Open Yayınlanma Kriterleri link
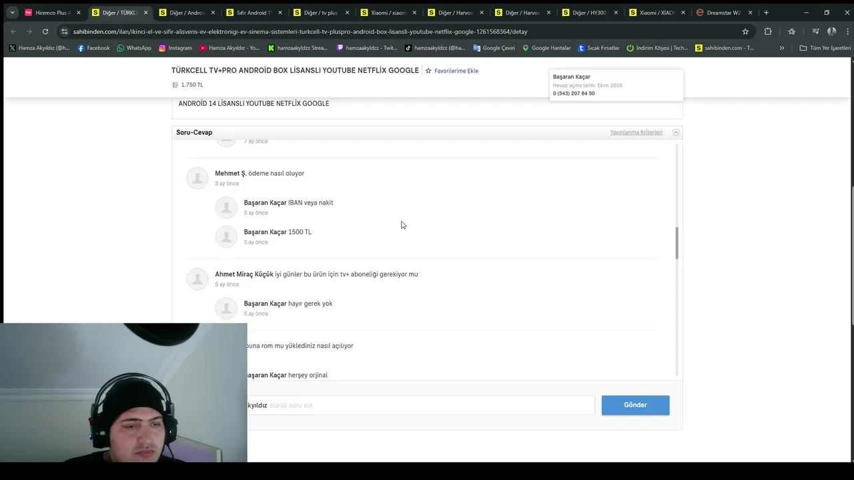 coord(636,133)
